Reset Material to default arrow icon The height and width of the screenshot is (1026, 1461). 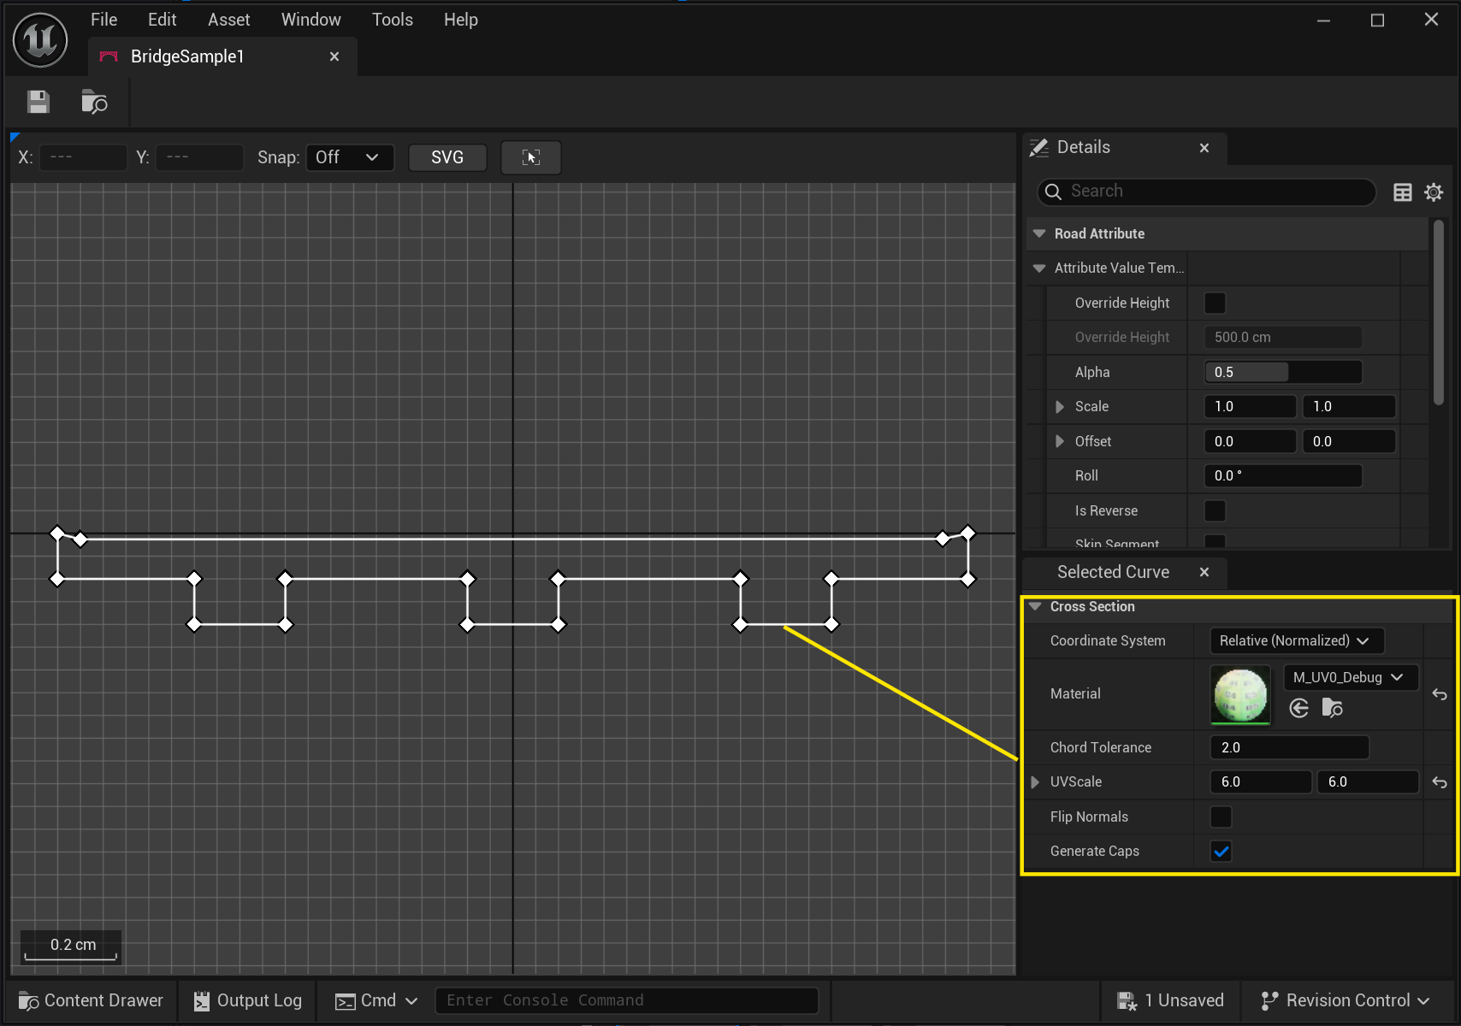click(x=1440, y=694)
